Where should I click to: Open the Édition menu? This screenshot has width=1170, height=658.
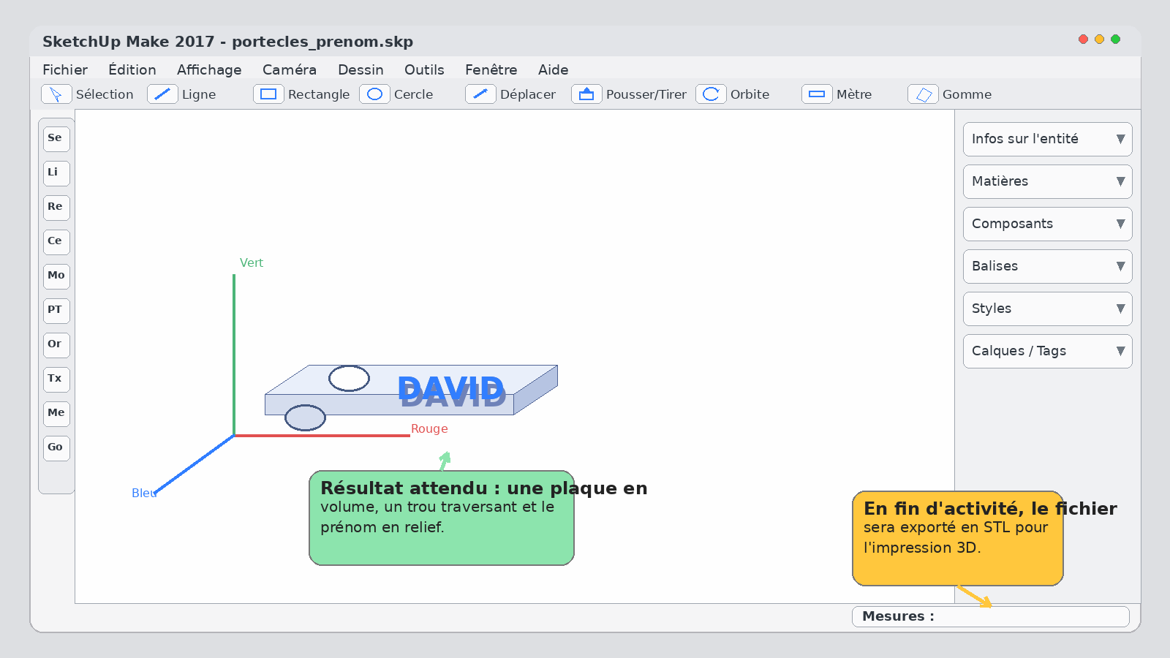pyautogui.click(x=132, y=69)
